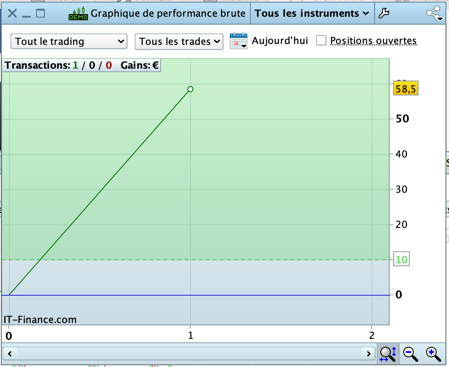Open the wrench settings icon
Viewport: 449px width, 367px height.
pyautogui.click(x=384, y=13)
